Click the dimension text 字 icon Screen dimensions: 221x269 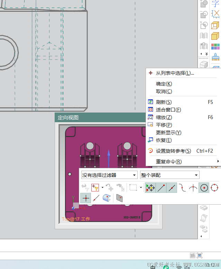point(215,3)
